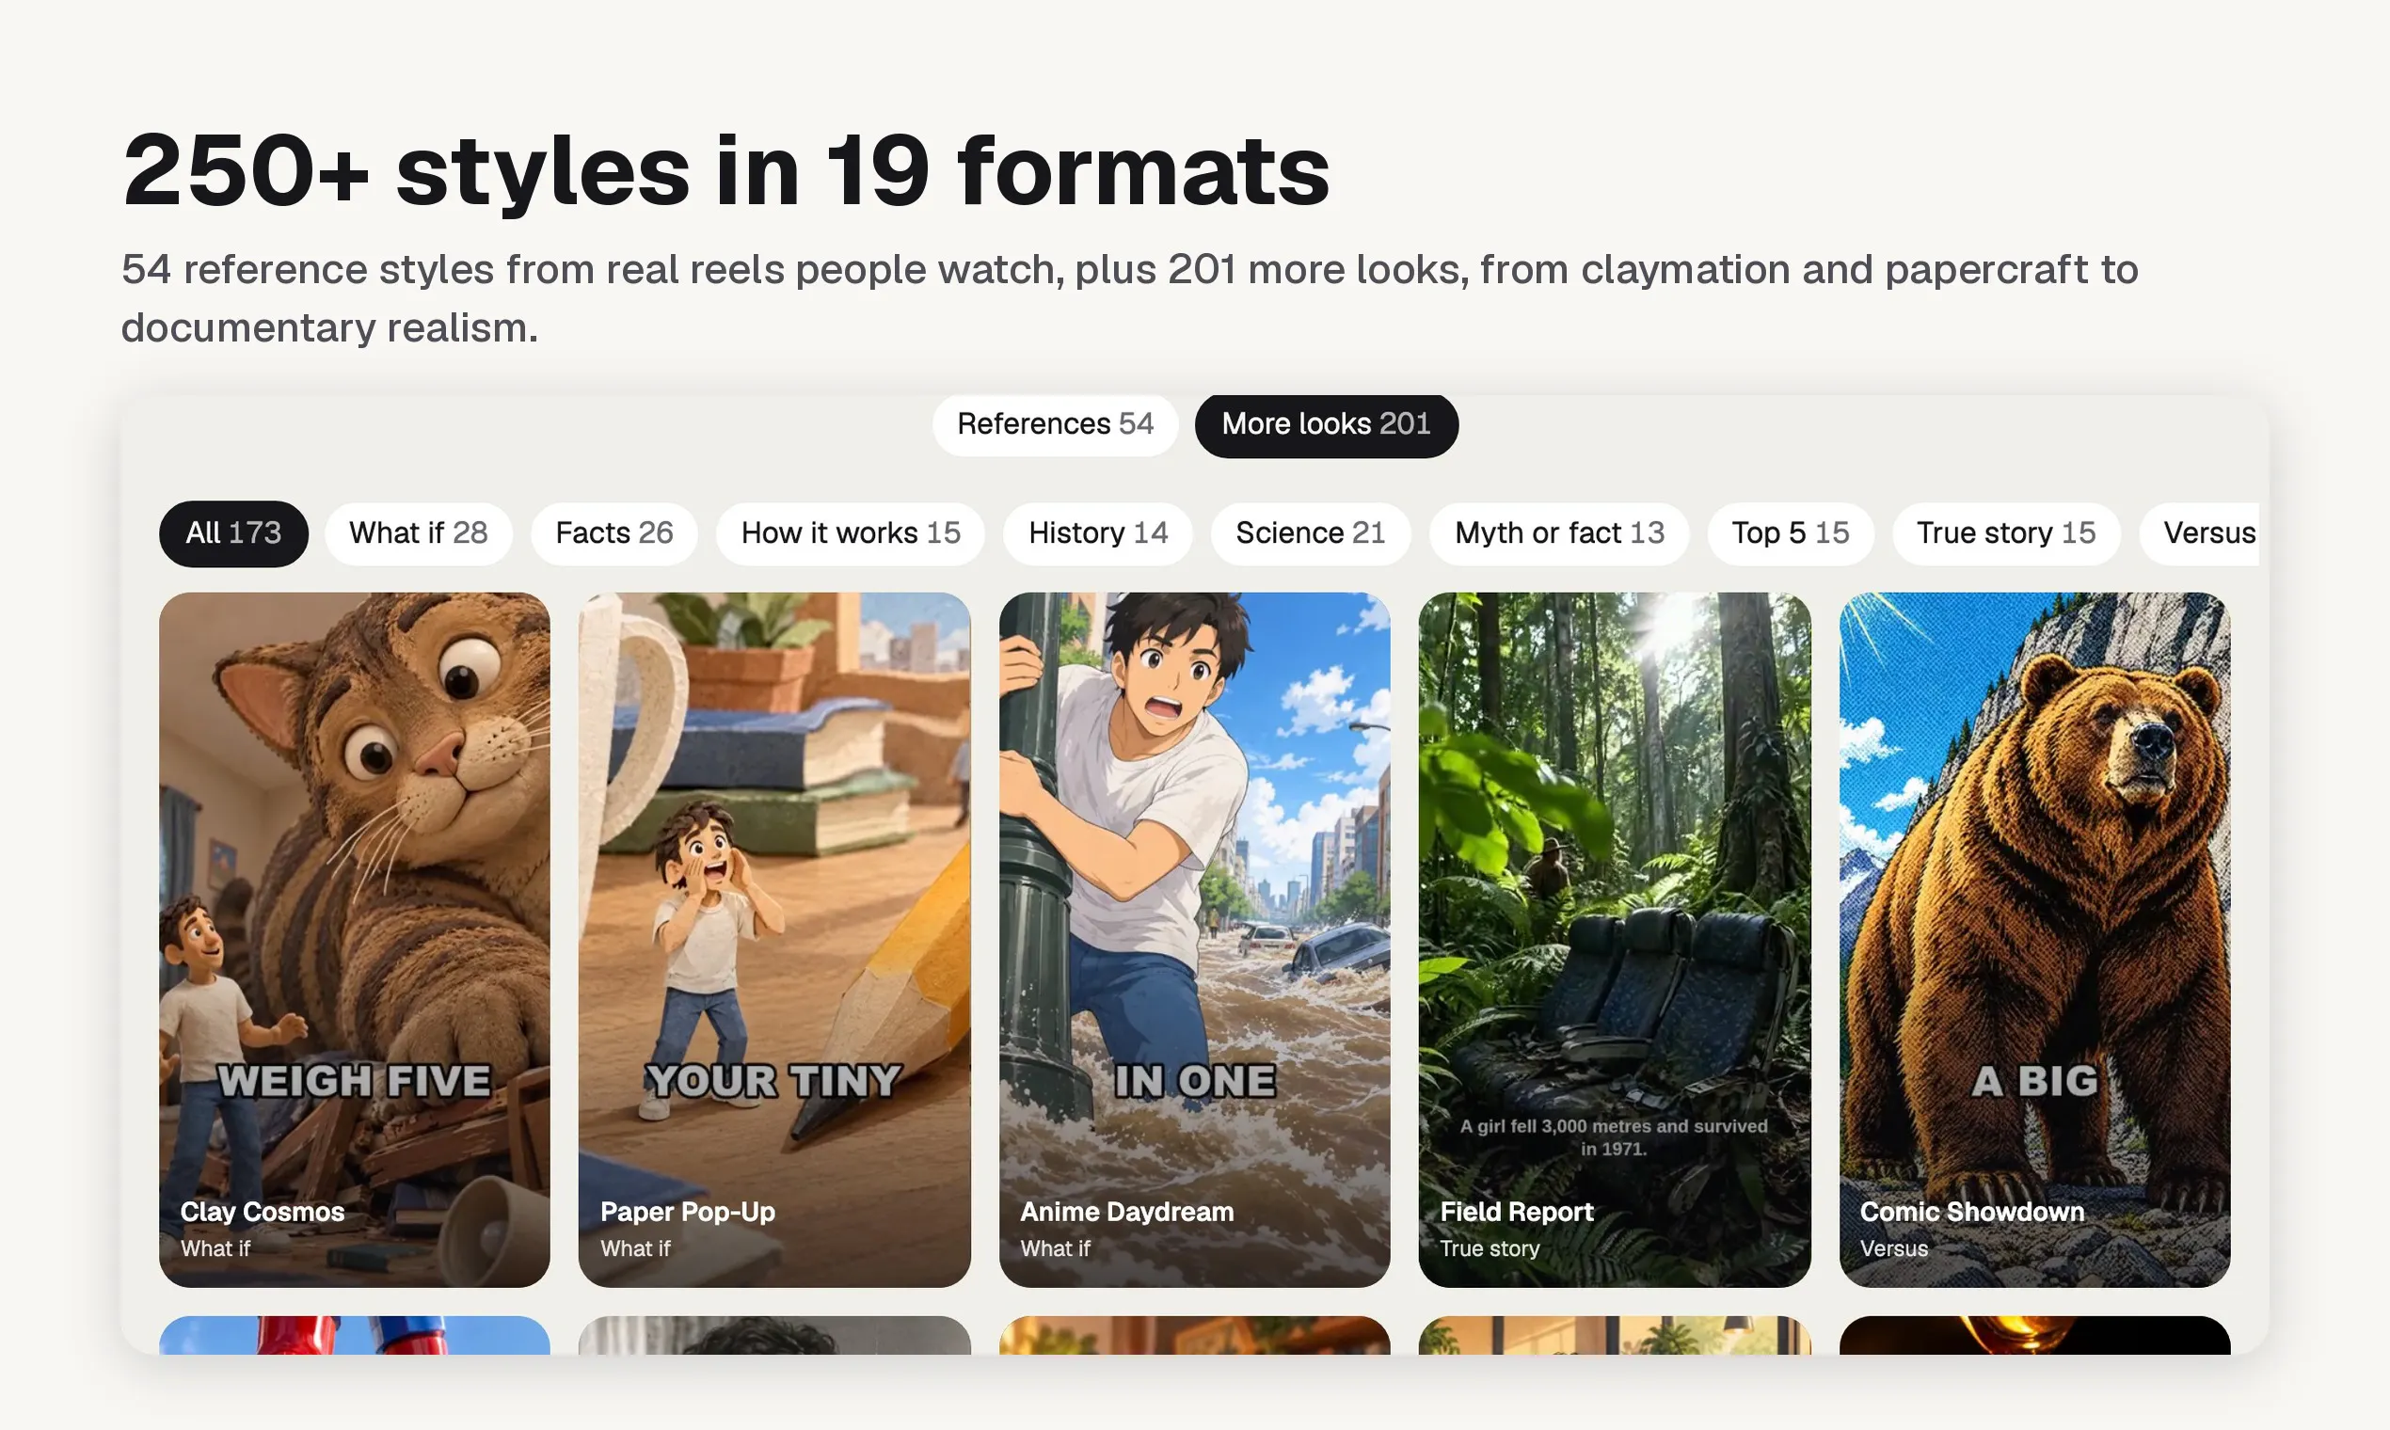
Task: Choose the Top 5 15 filter
Action: (1791, 532)
